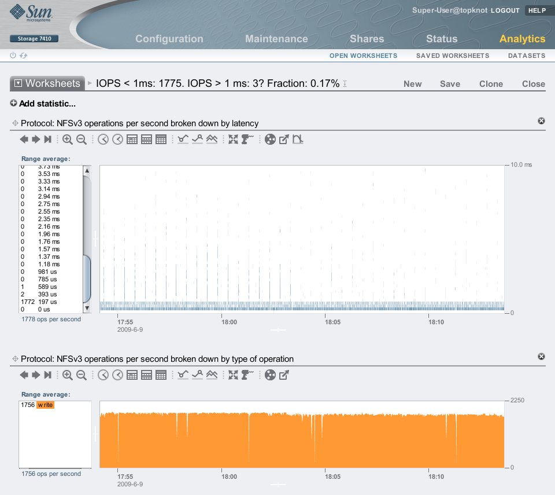This screenshot has height=495, width=555.
Task: Click the Save worksheet button
Action: tap(450, 84)
